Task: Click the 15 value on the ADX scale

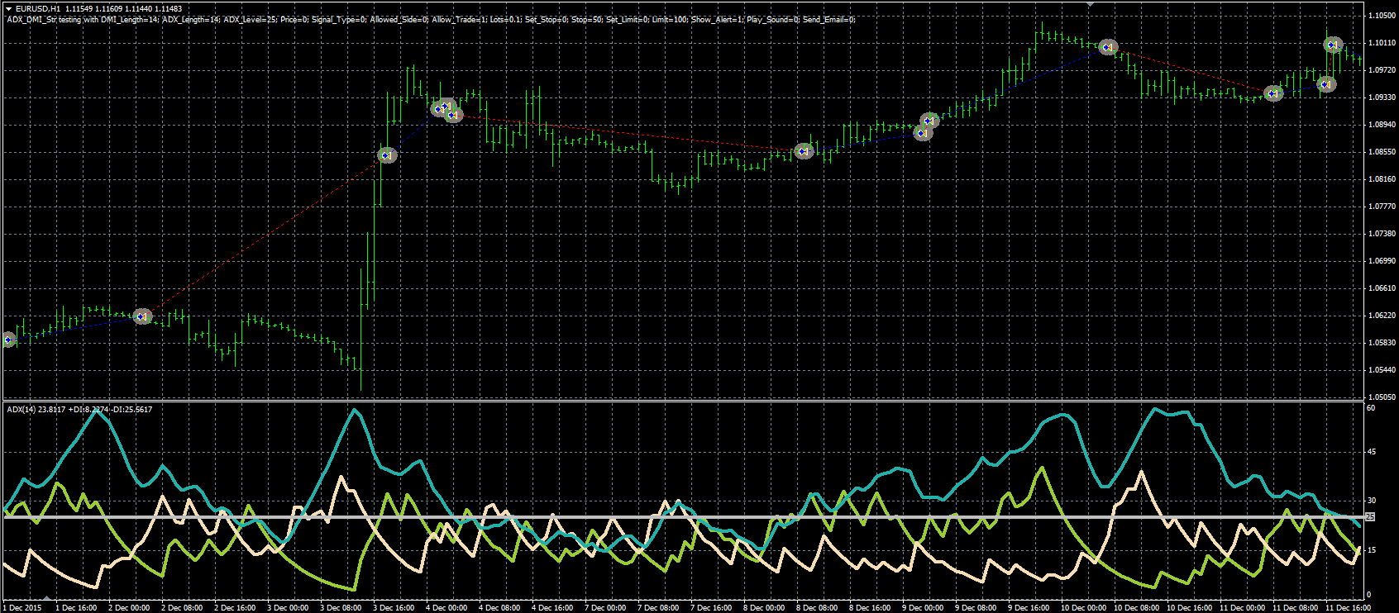Action: (1371, 550)
